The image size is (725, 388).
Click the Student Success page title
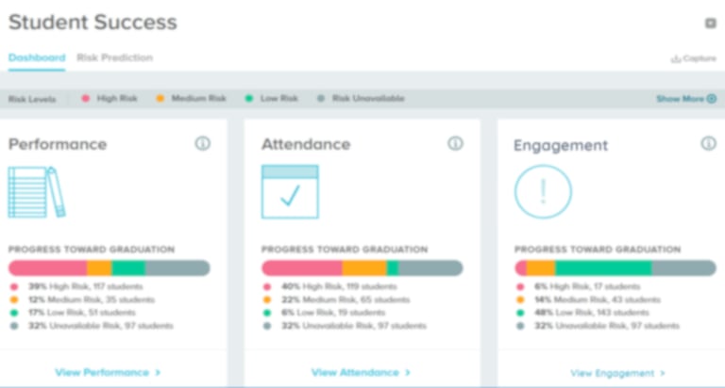click(x=93, y=23)
